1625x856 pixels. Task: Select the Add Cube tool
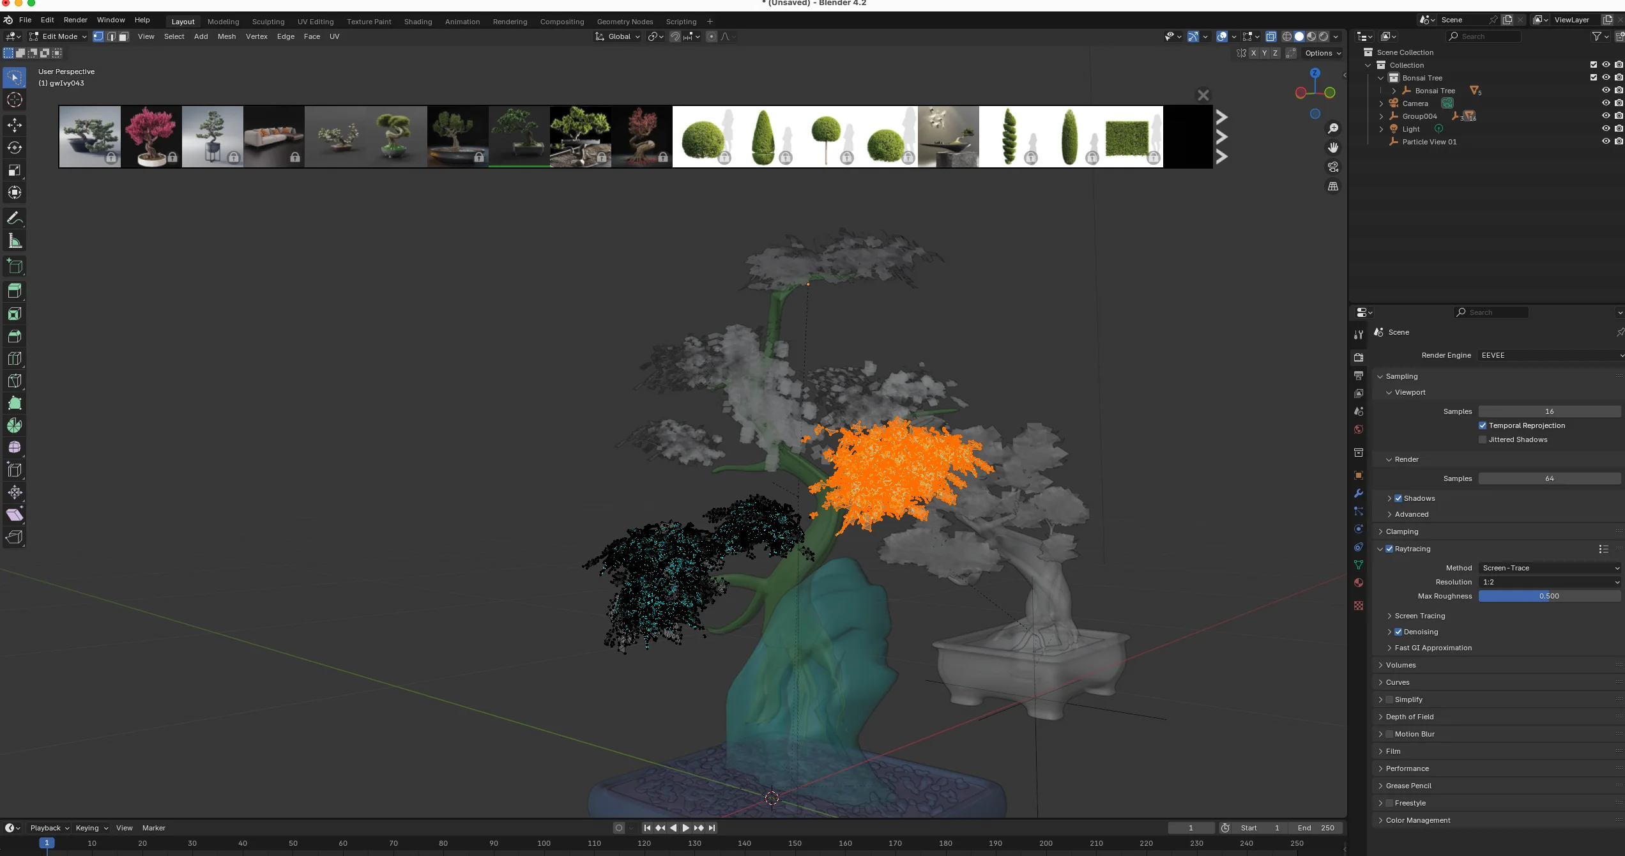tap(15, 266)
